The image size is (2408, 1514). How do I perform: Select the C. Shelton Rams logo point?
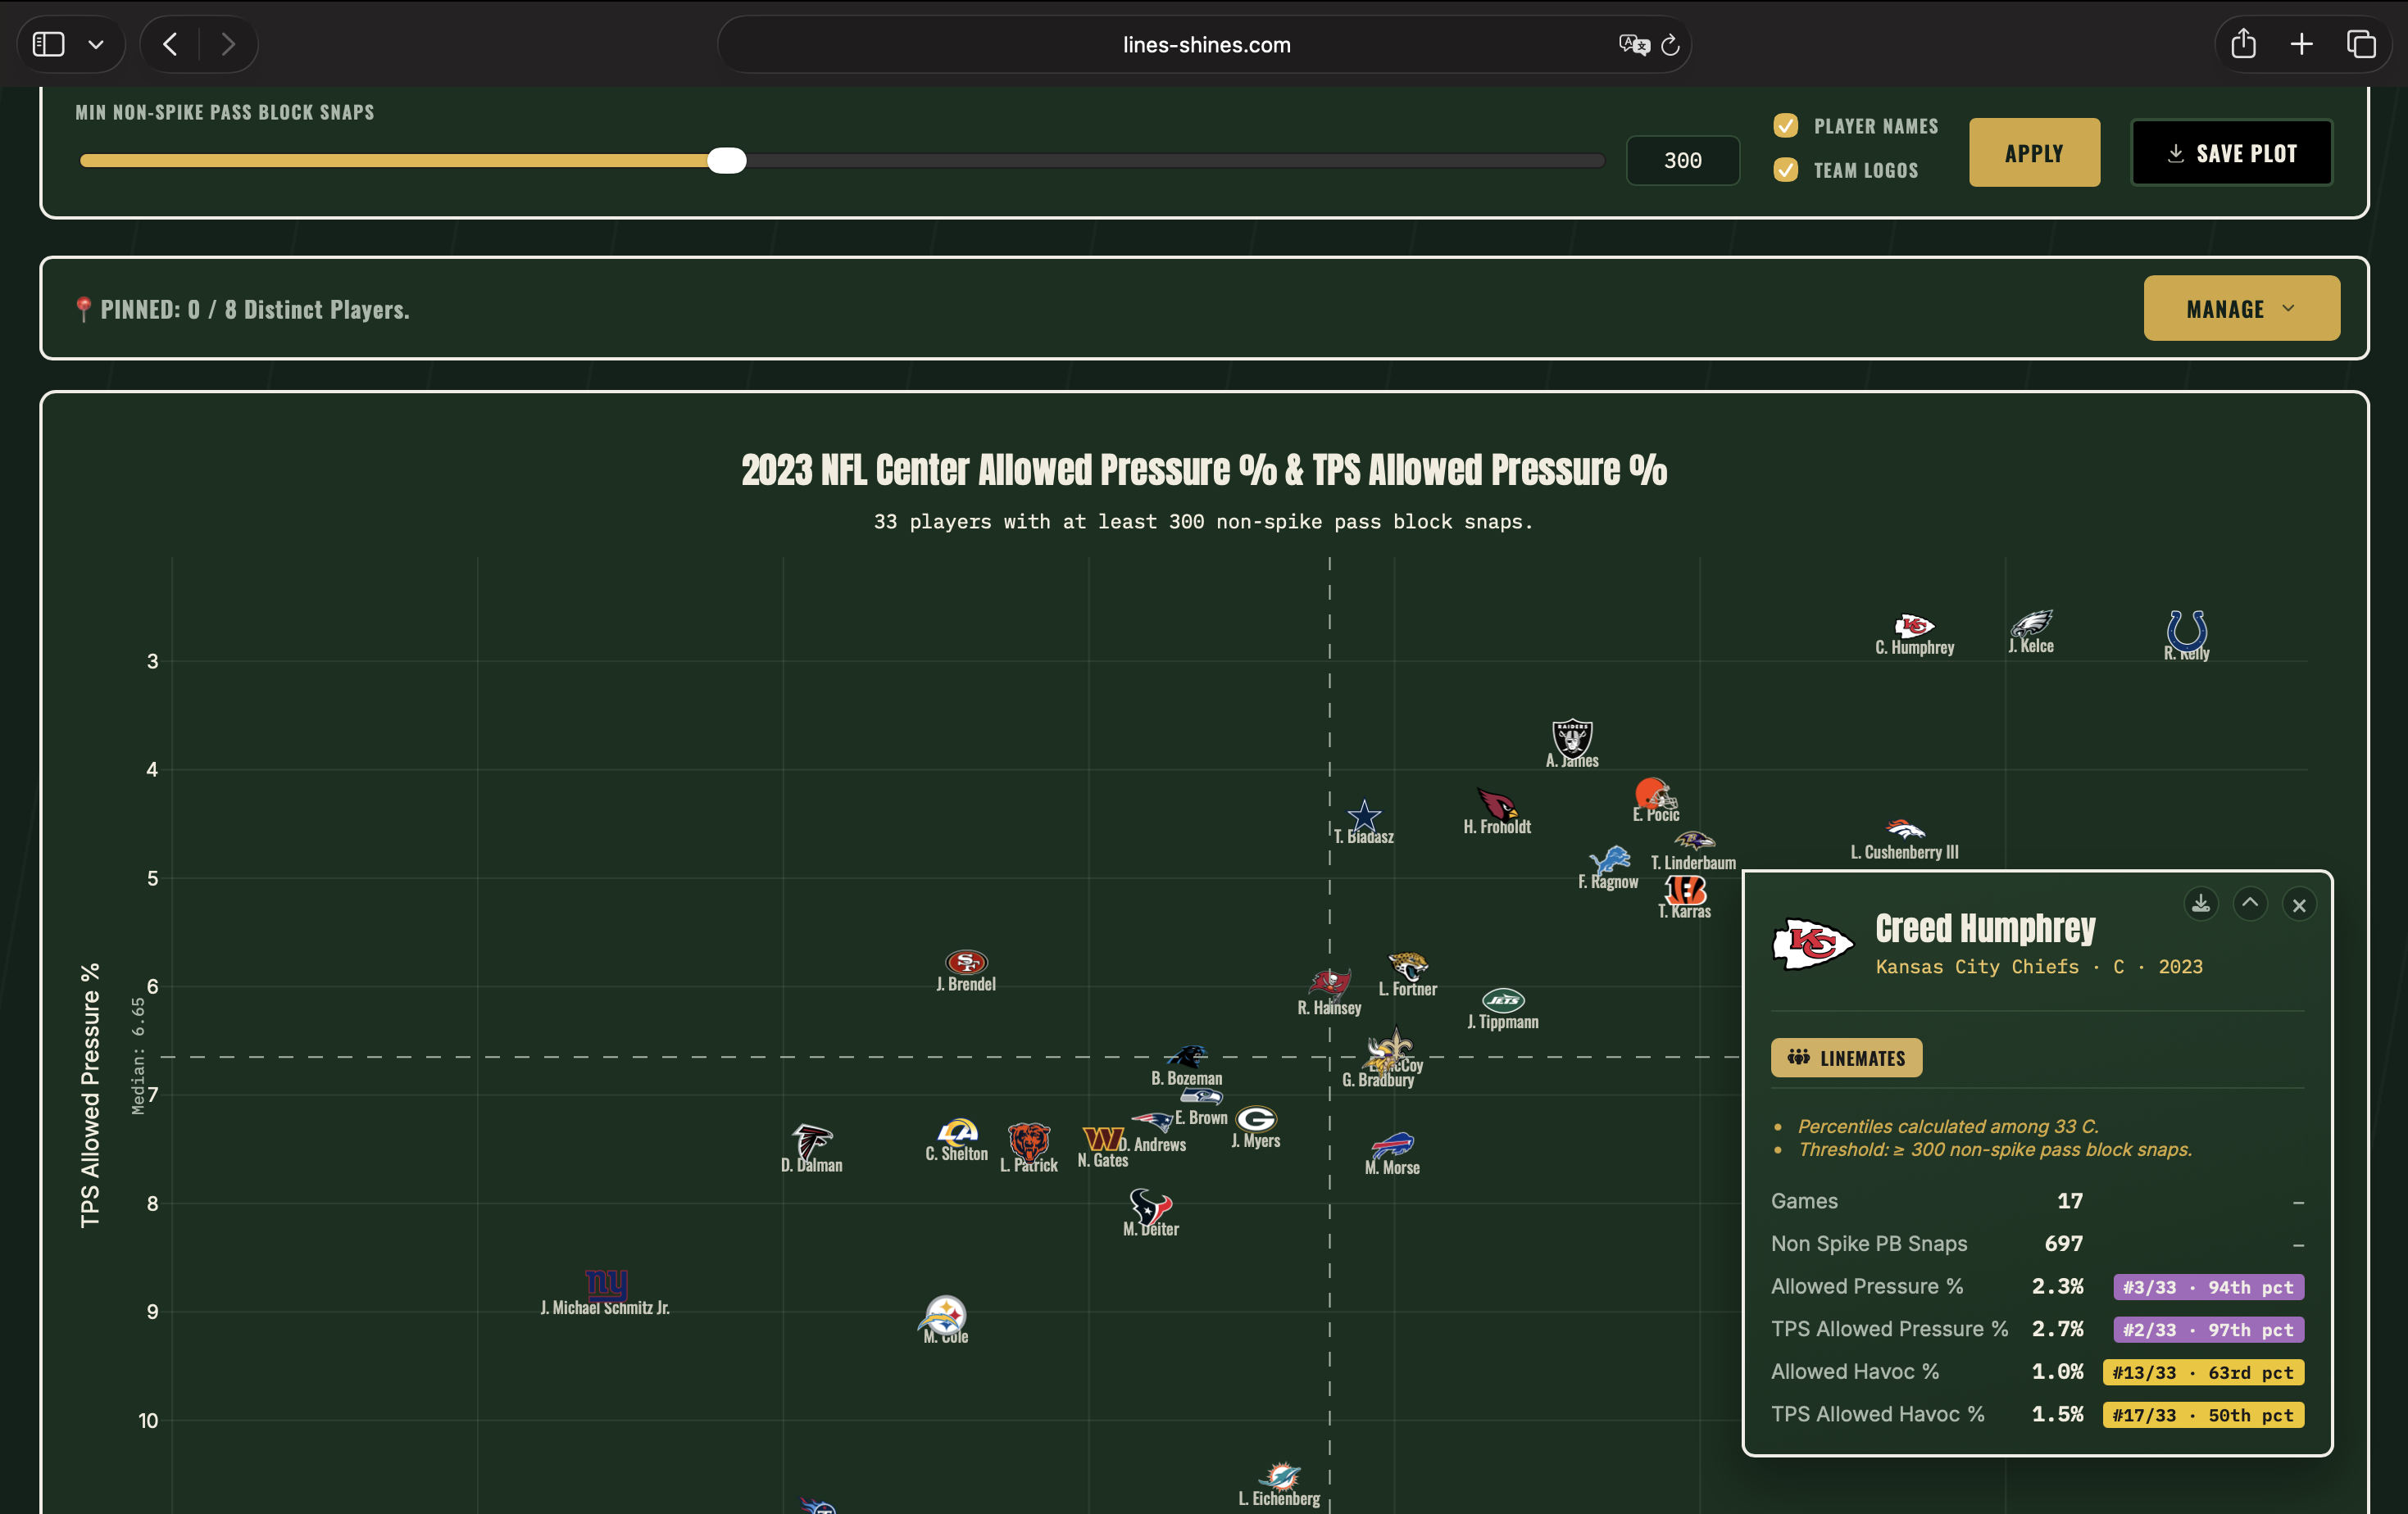(957, 1131)
